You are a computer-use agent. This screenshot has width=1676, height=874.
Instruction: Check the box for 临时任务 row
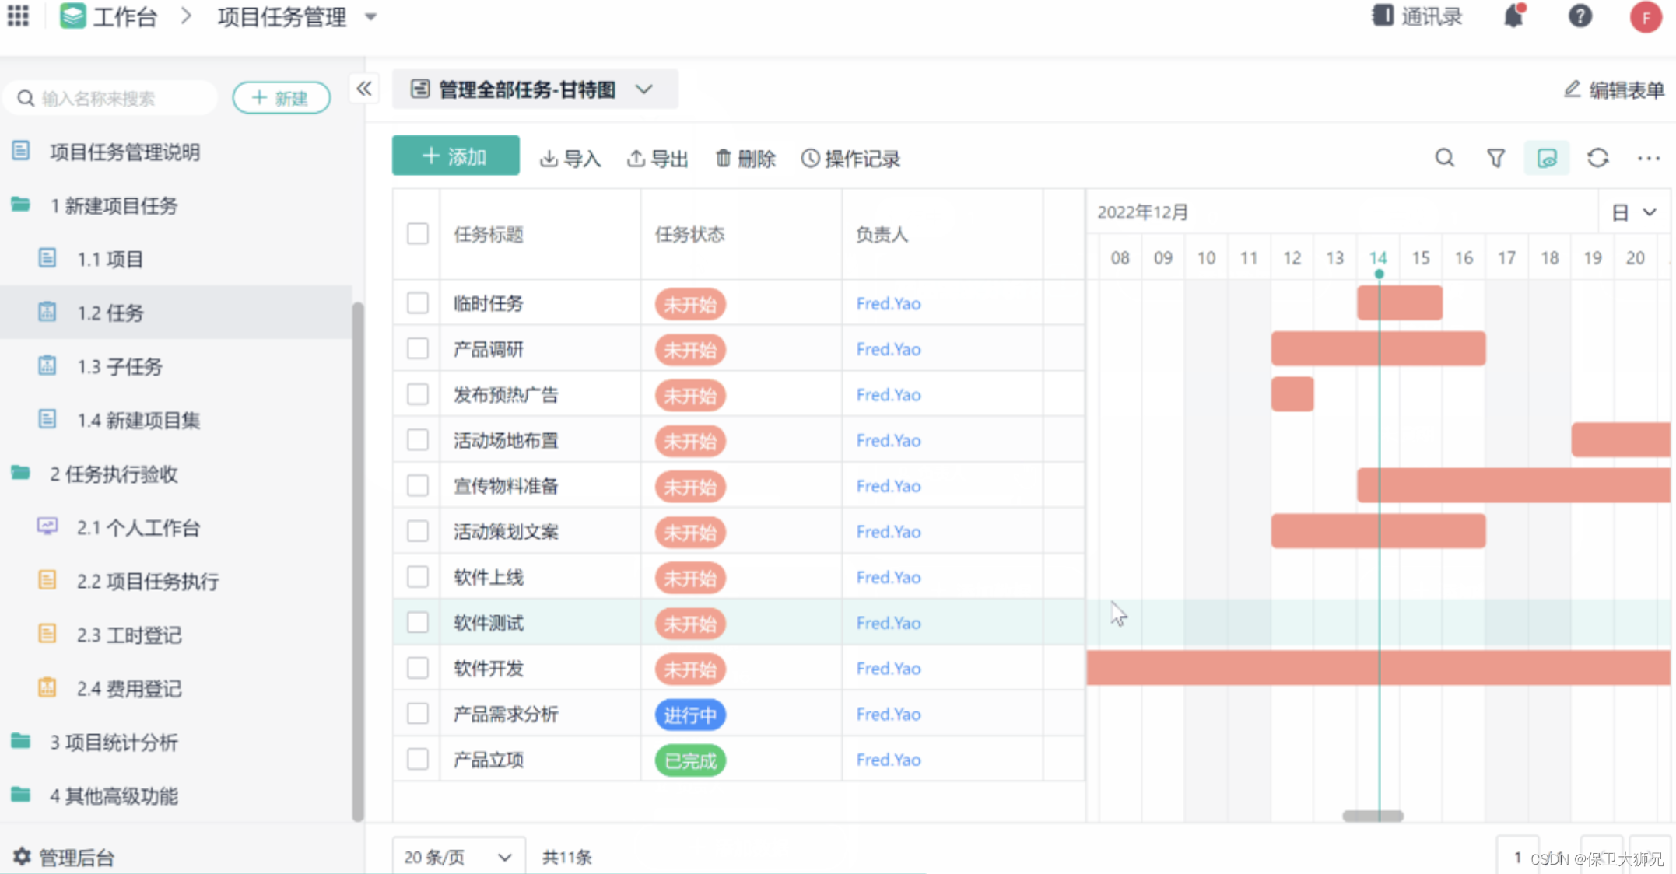click(x=418, y=302)
